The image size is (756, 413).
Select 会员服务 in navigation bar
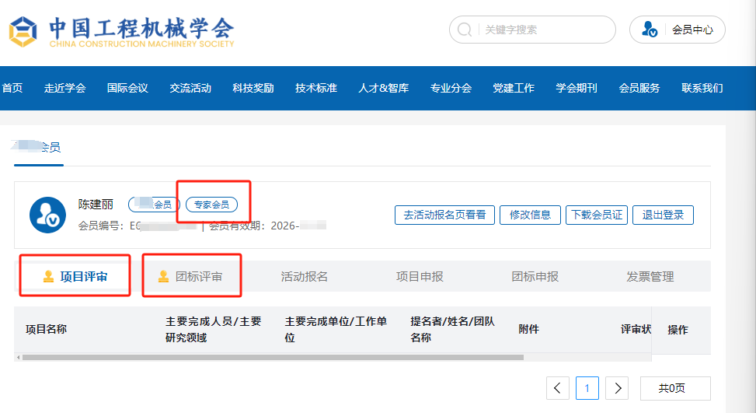[639, 88]
